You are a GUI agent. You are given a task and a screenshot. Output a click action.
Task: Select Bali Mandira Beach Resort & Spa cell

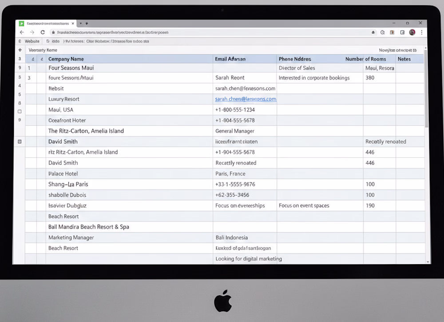click(x=129, y=227)
